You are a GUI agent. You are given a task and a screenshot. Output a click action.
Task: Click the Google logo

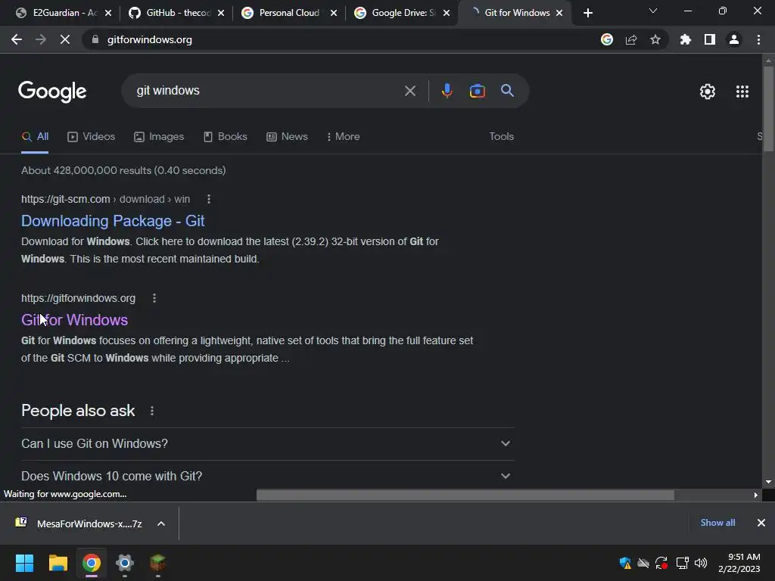(x=52, y=92)
